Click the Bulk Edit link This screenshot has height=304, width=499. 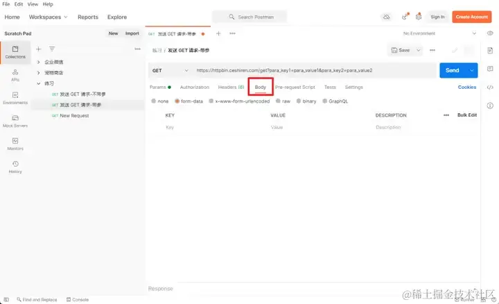pyautogui.click(x=467, y=115)
